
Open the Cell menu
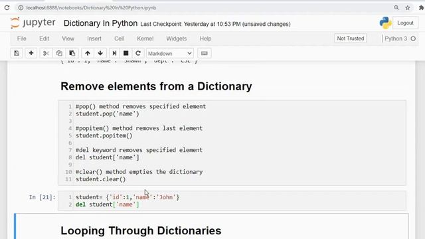coord(120,39)
